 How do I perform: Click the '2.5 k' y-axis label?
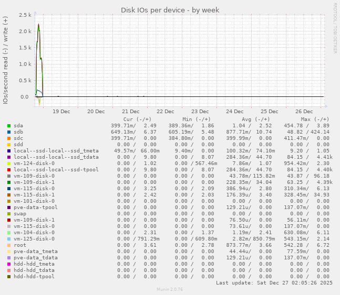click(25, 15)
